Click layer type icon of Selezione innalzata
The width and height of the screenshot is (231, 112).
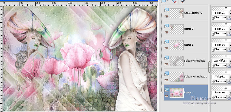pyautogui.click(x=167, y=57)
